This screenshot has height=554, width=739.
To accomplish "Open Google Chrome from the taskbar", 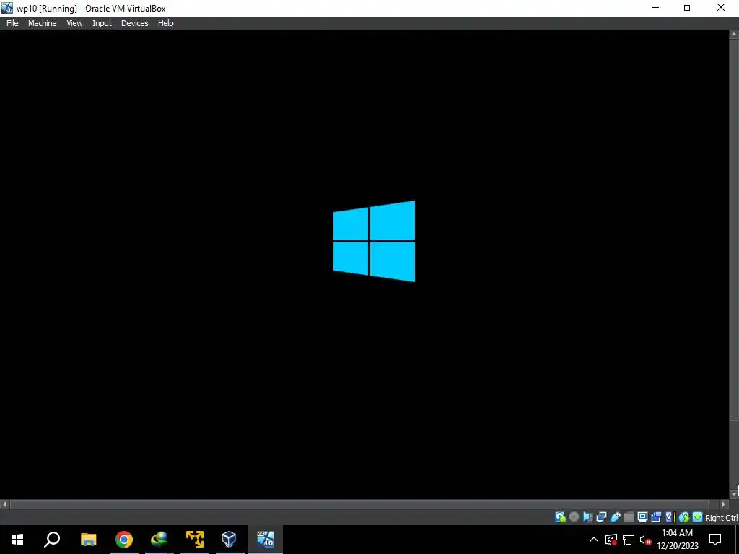I will tap(124, 540).
